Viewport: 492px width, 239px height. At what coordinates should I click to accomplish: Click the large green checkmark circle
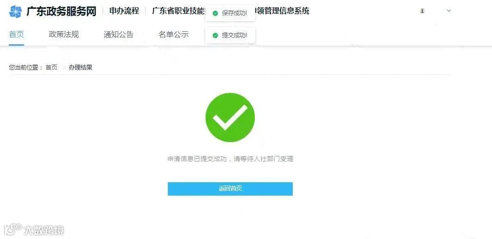(230, 118)
